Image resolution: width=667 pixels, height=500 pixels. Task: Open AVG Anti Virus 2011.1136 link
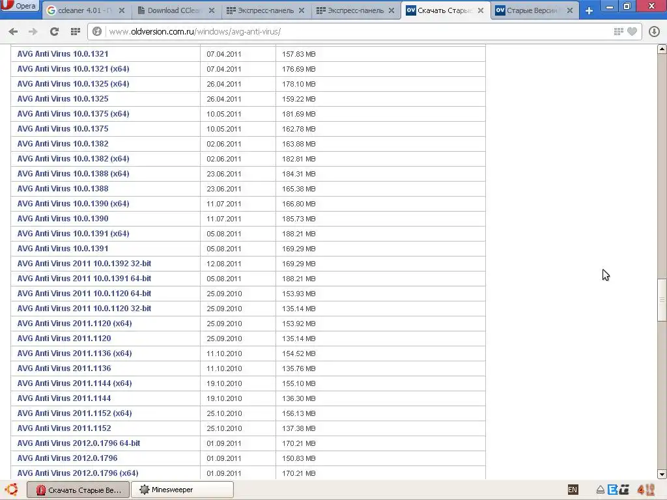click(64, 368)
